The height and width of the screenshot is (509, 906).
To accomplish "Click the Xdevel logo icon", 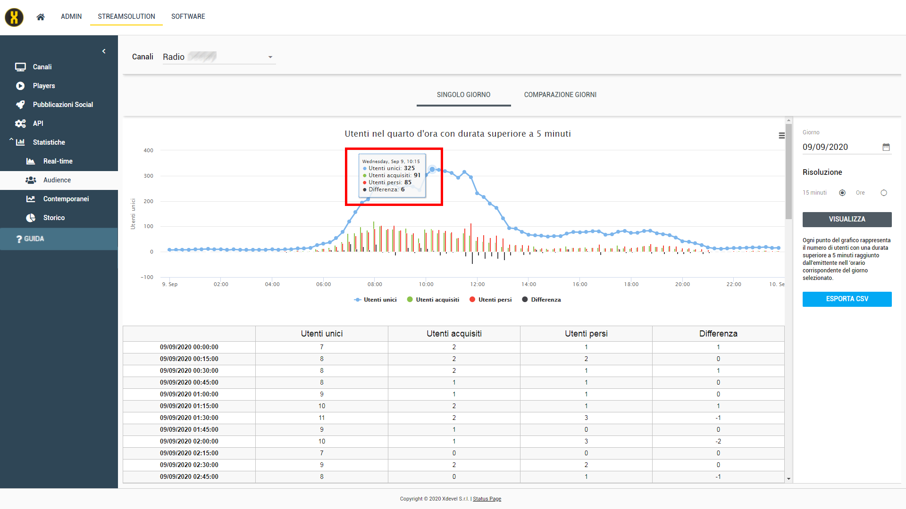I will tap(14, 17).
